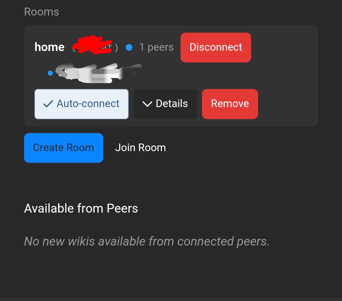This screenshot has width=342, height=301.
Task: Click the Available from Peers heading
Action: 81,208
